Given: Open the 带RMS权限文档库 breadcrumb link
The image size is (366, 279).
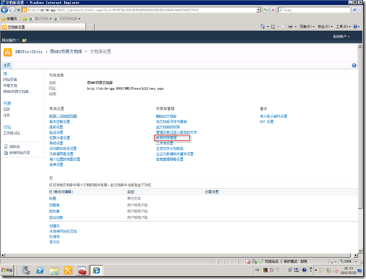Looking at the screenshot, I should [x=66, y=51].
